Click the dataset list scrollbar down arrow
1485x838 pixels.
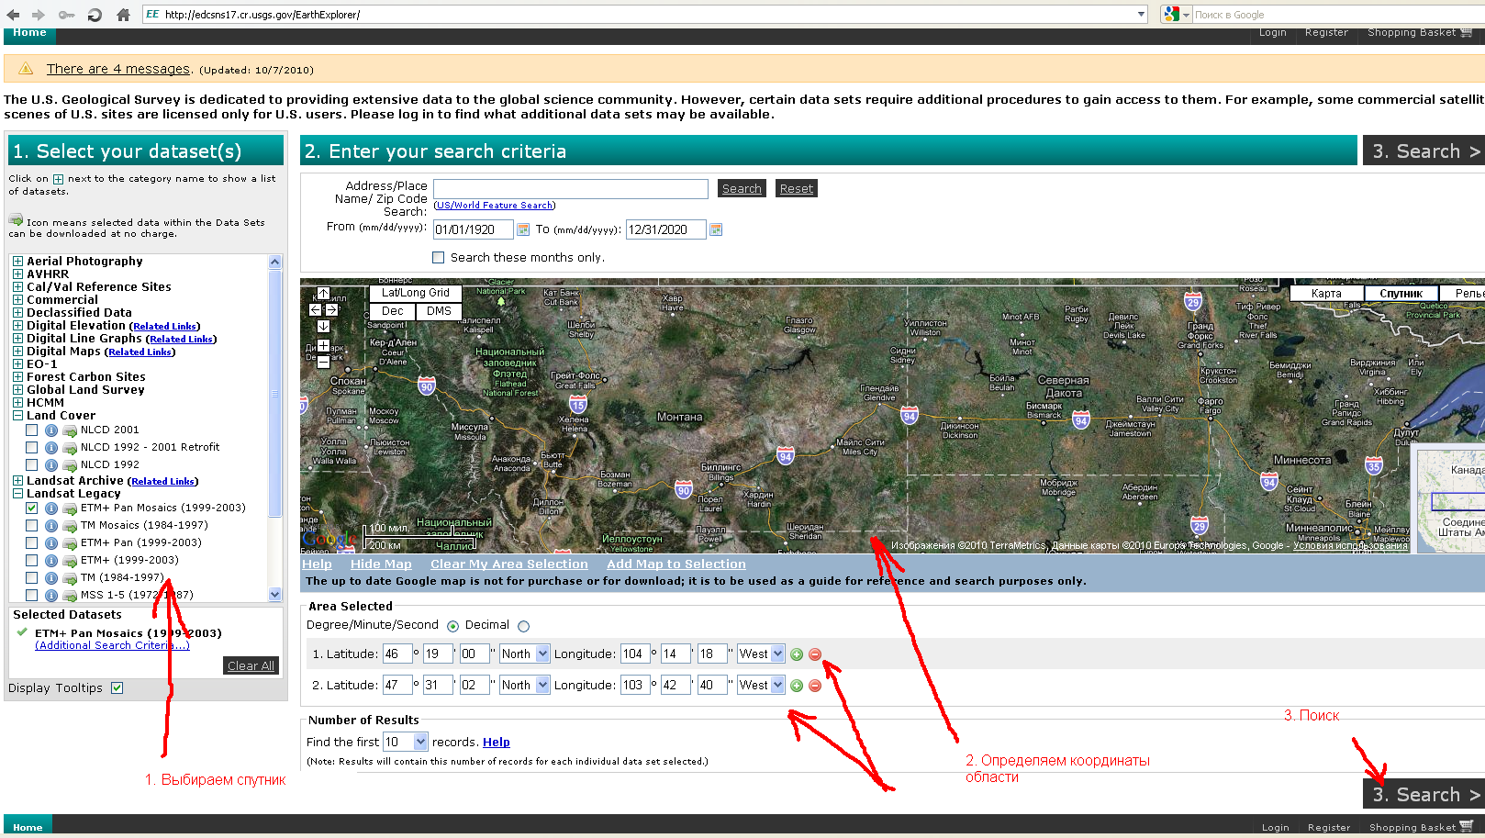coord(274,595)
